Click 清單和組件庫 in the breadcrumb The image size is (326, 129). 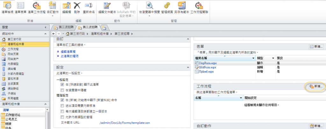point(100,34)
